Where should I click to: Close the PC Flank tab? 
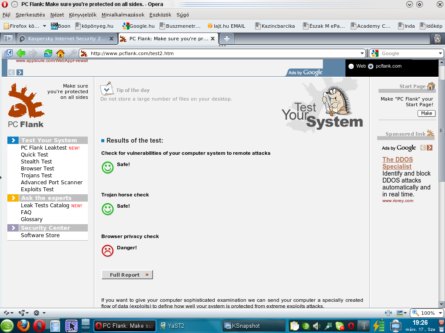(213, 39)
